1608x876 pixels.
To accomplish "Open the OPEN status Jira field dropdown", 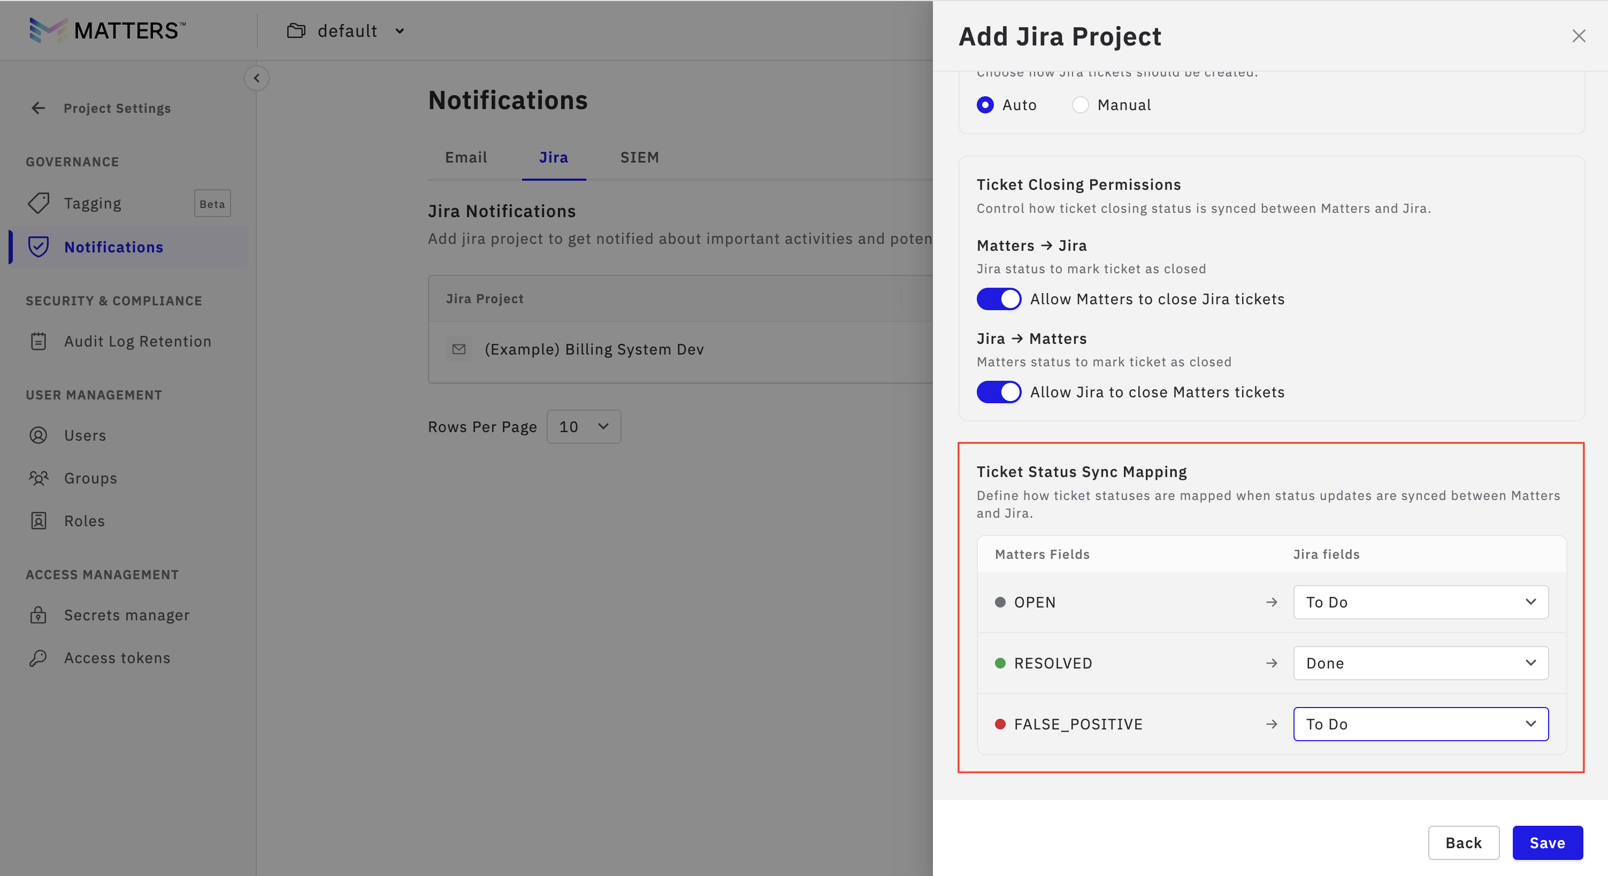I will pos(1420,602).
